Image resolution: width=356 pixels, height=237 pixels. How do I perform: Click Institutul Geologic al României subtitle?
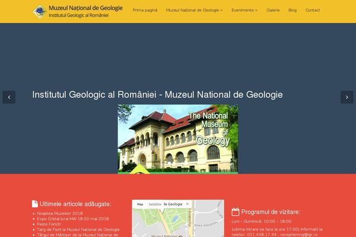click(x=78, y=15)
